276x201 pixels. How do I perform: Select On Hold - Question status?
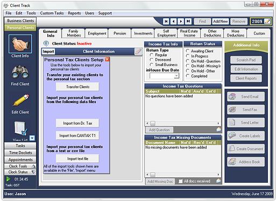click(x=188, y=61)
